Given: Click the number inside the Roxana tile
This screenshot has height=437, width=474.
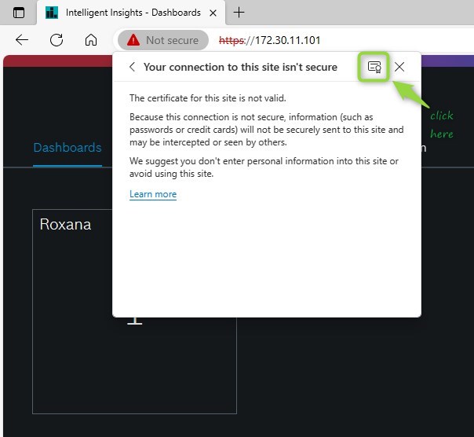Looking at the screenshot, I should [x=135, y=318].
